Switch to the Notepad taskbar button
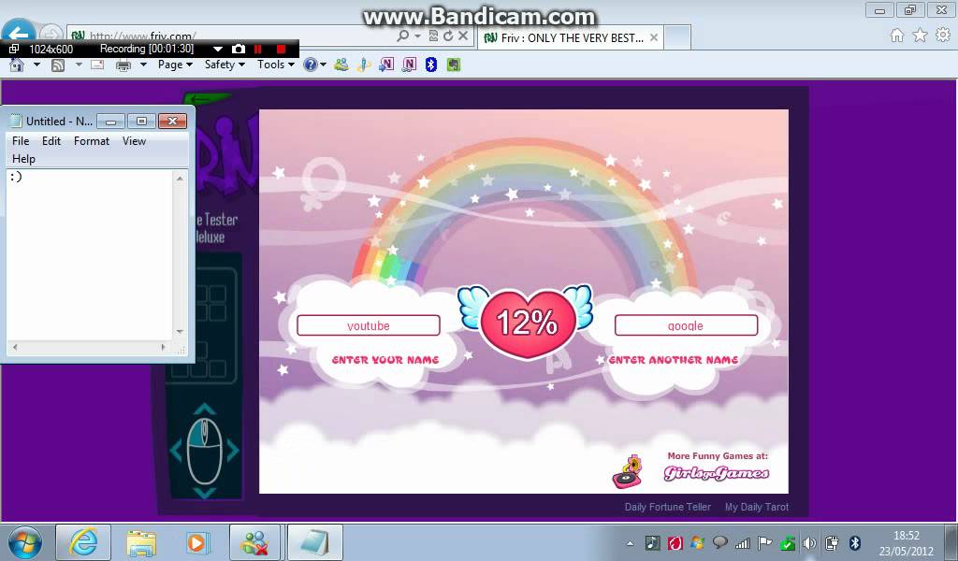958x561 pixels. (x=314, y=542)
